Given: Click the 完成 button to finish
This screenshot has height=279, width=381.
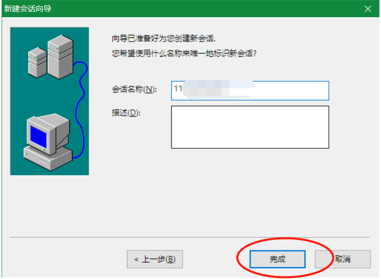Looking at the screenshot, I should tap(278, 259).
